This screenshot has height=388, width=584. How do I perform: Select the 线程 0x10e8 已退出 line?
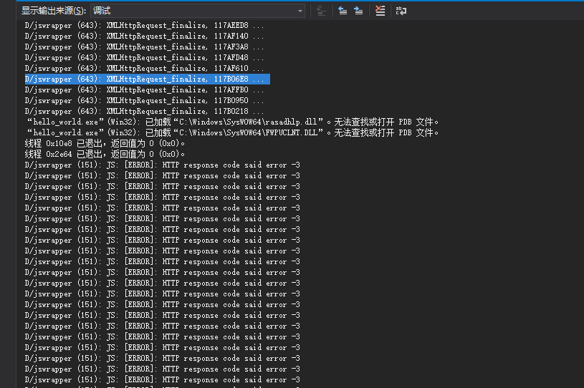coord(105,144)
